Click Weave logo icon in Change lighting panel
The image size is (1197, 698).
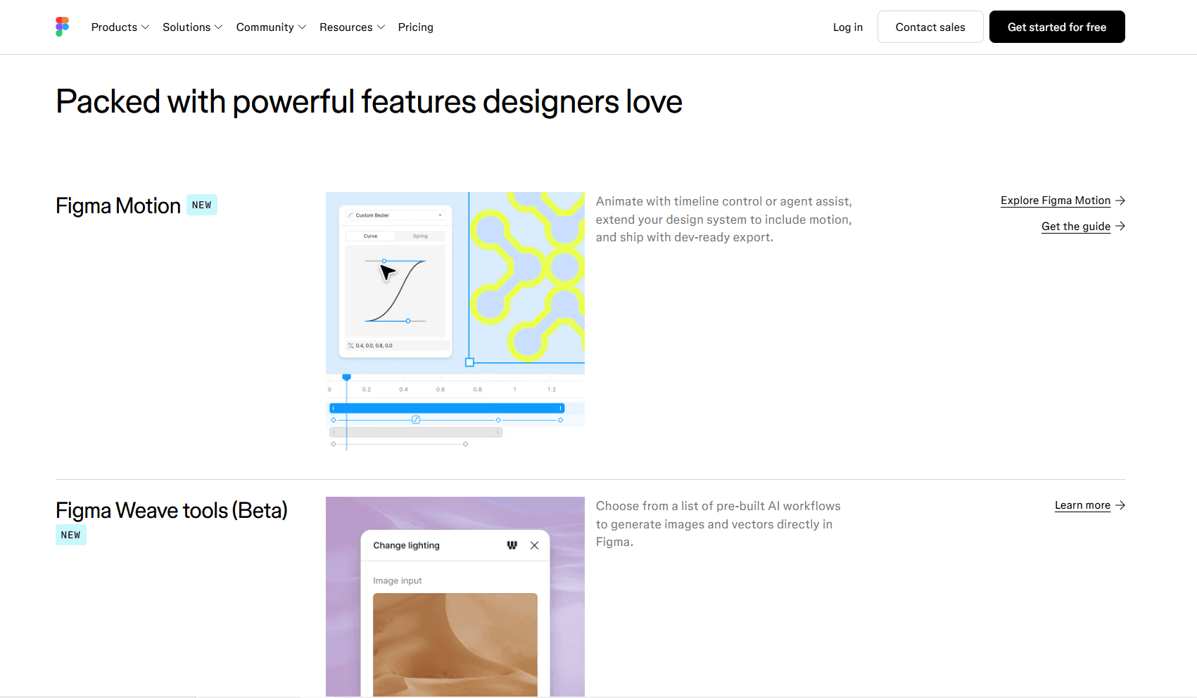click(x=512, y=545)
